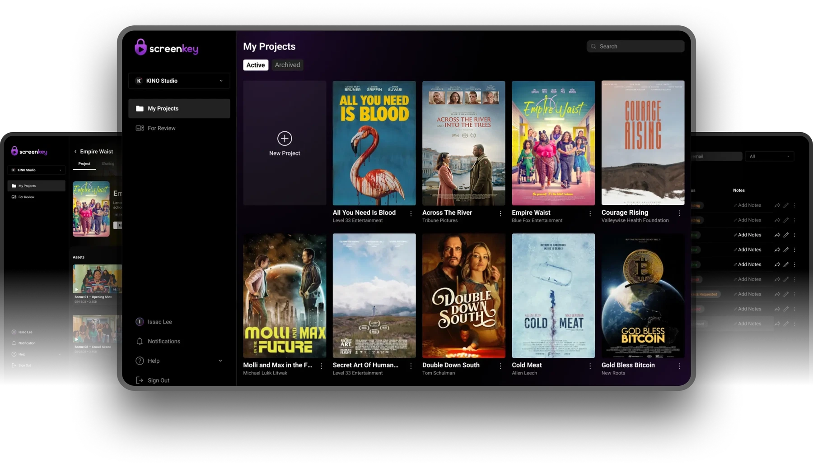Click the New Roots label

[613, 373]
